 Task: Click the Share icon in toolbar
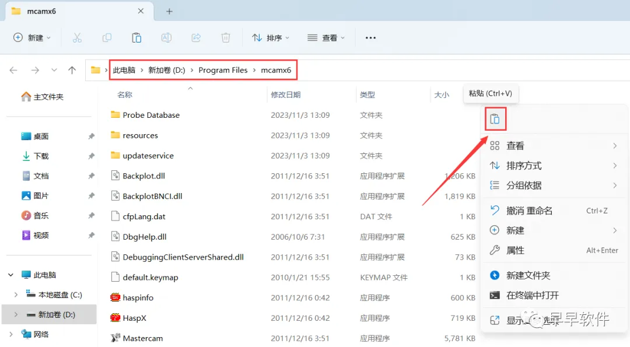[x=195, y=38]
